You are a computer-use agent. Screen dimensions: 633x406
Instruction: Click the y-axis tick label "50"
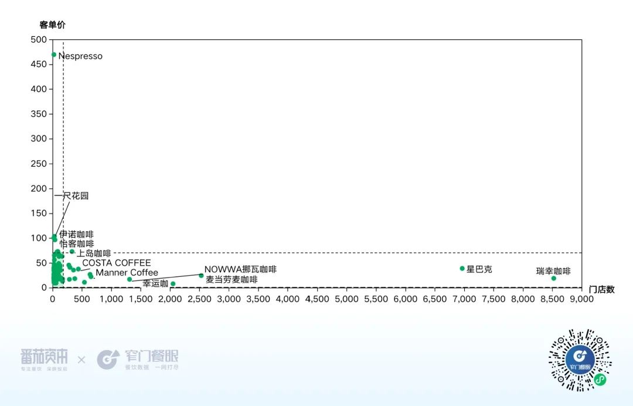(42, 263)
